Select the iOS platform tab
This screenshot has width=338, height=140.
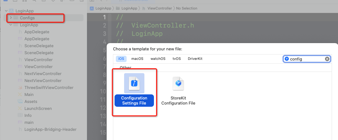[x=121, y=59]
